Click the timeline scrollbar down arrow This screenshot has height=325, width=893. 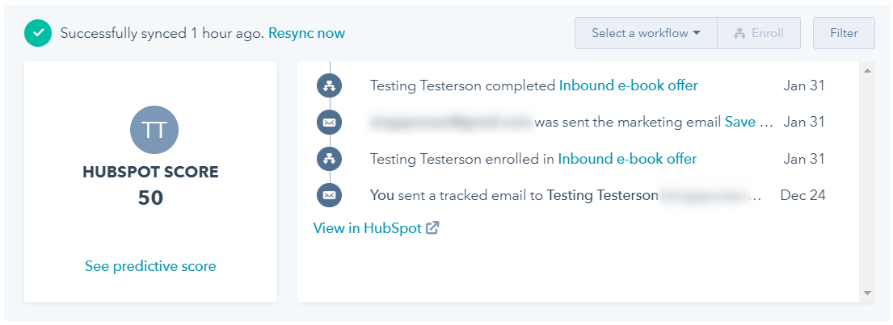(867, 294)
